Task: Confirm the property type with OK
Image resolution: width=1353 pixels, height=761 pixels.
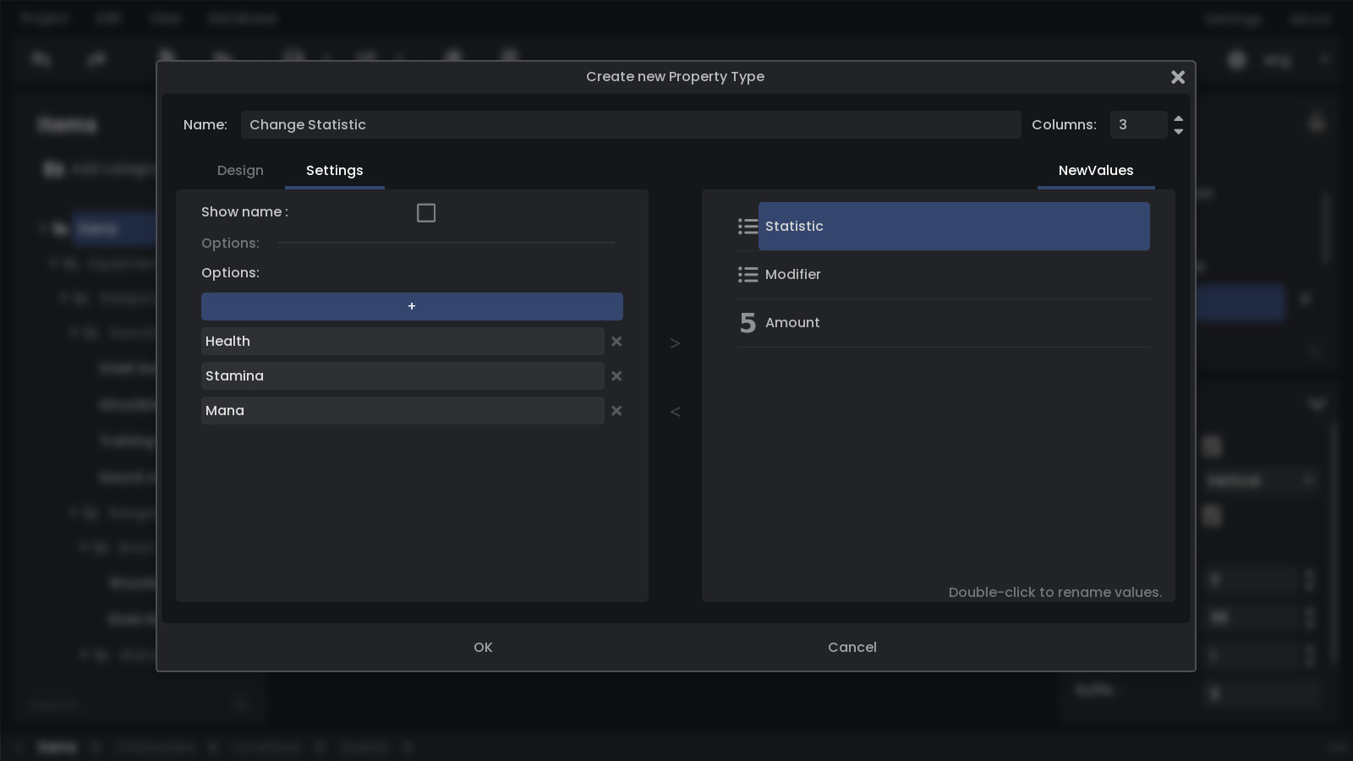Action: (482, 647)
